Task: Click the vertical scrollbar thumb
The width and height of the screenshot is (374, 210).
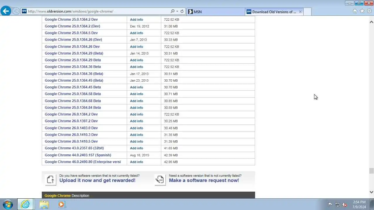Action: pyautogui.click(x=371, y=171)
